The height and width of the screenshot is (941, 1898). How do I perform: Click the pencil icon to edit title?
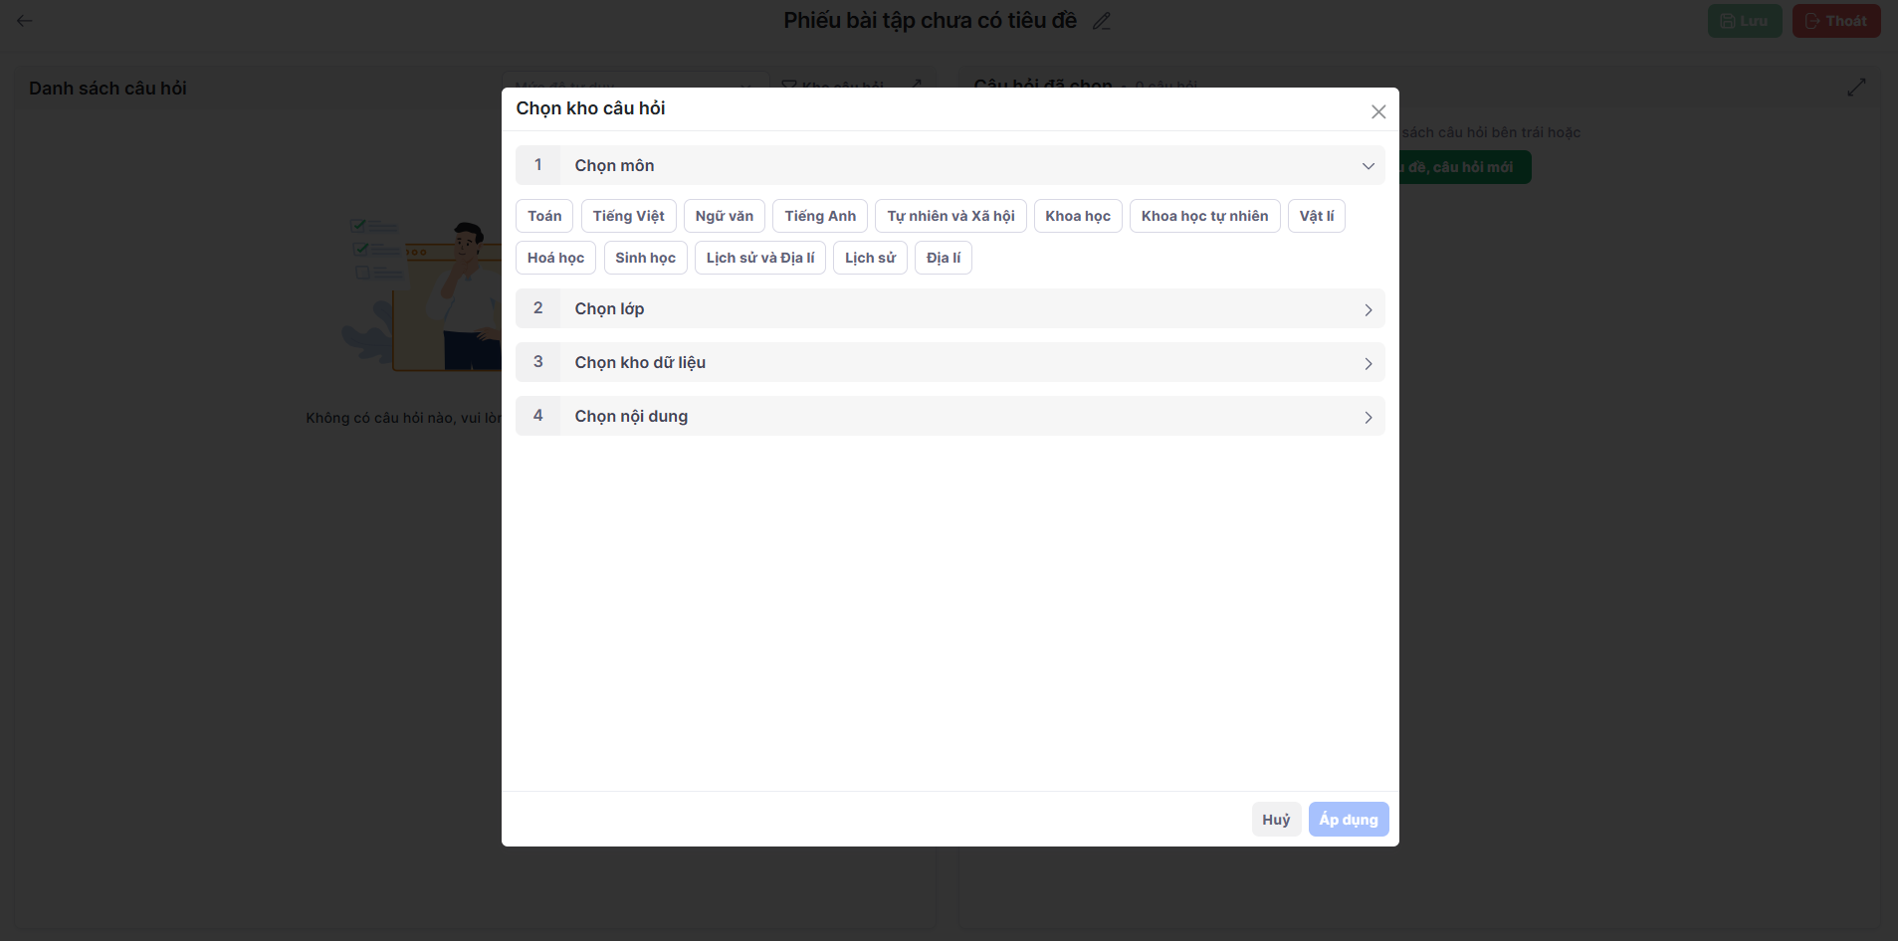point(1102,21)
